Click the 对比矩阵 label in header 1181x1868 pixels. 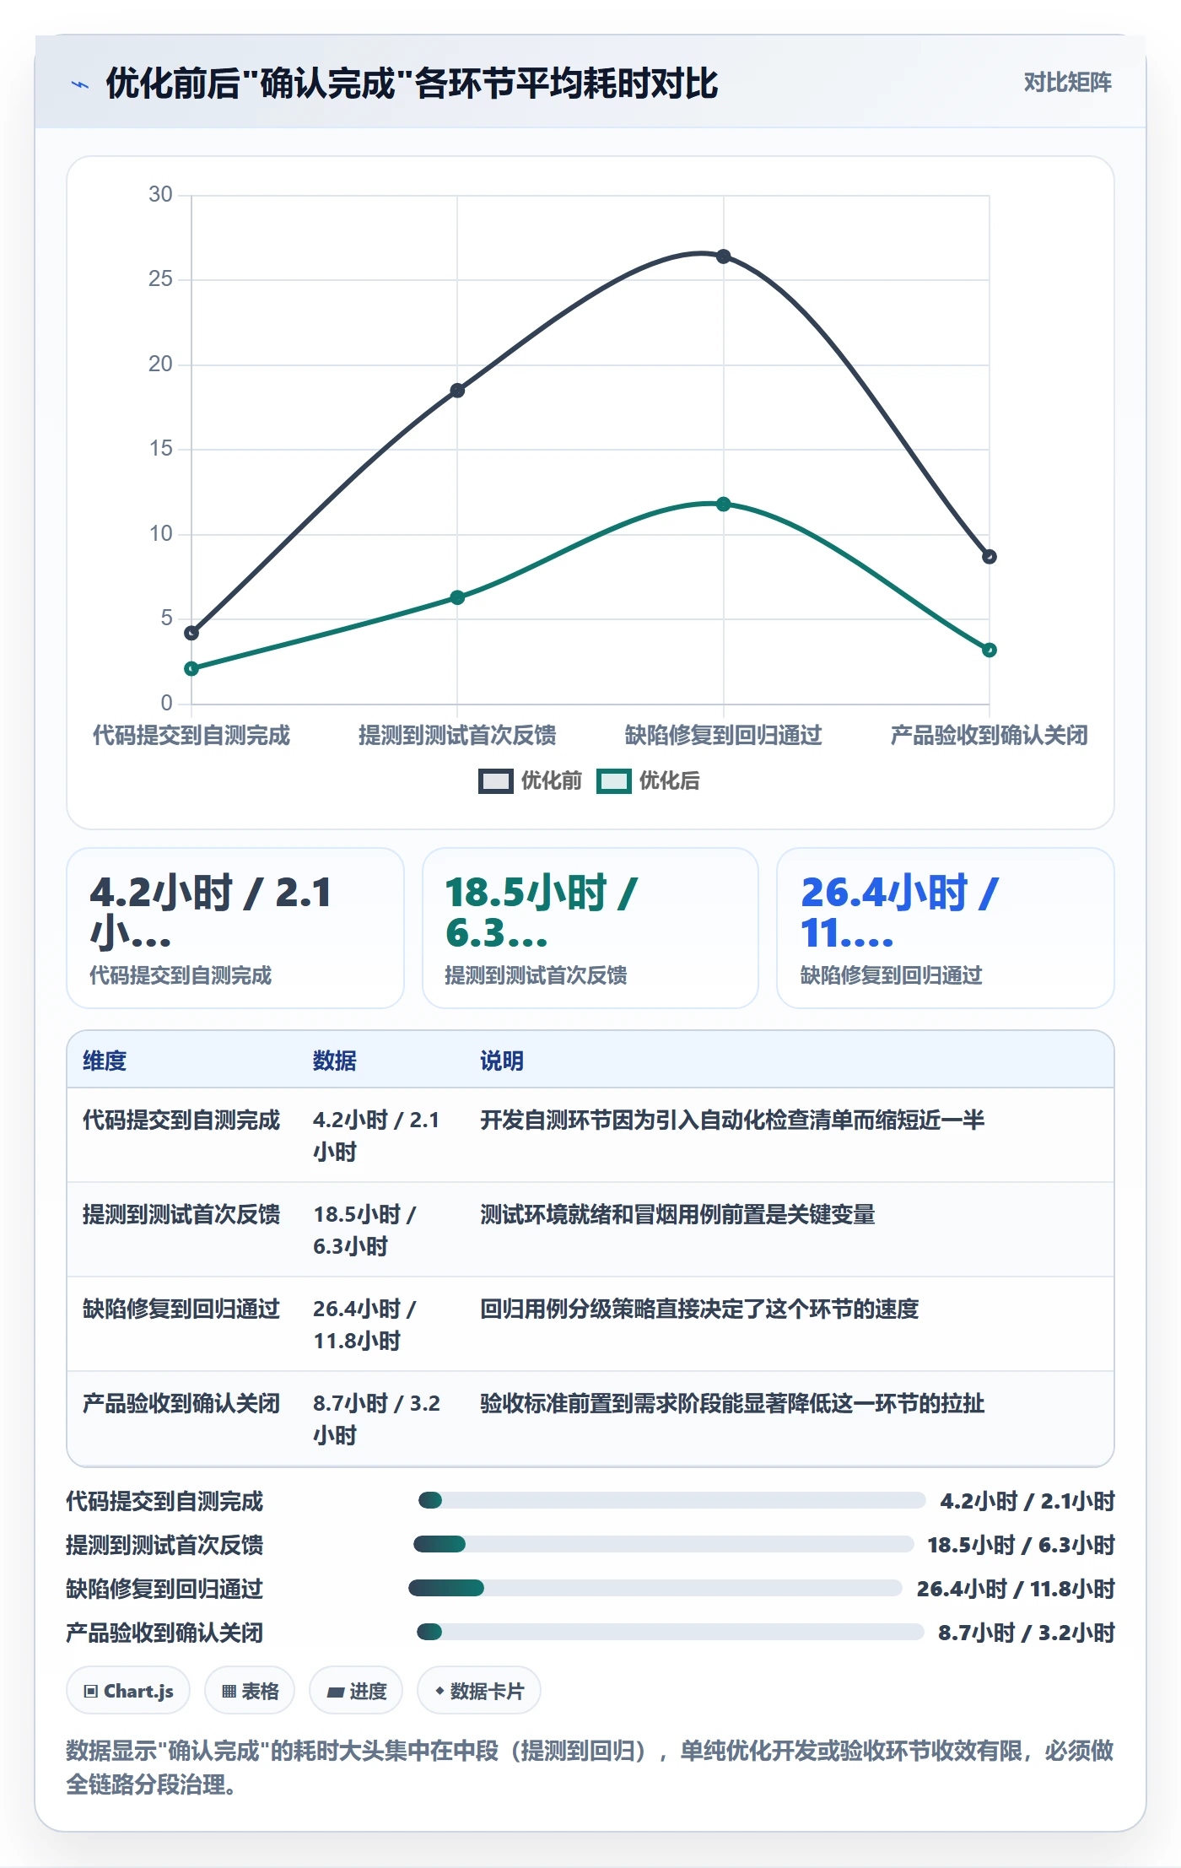(x=1067, y=83)
